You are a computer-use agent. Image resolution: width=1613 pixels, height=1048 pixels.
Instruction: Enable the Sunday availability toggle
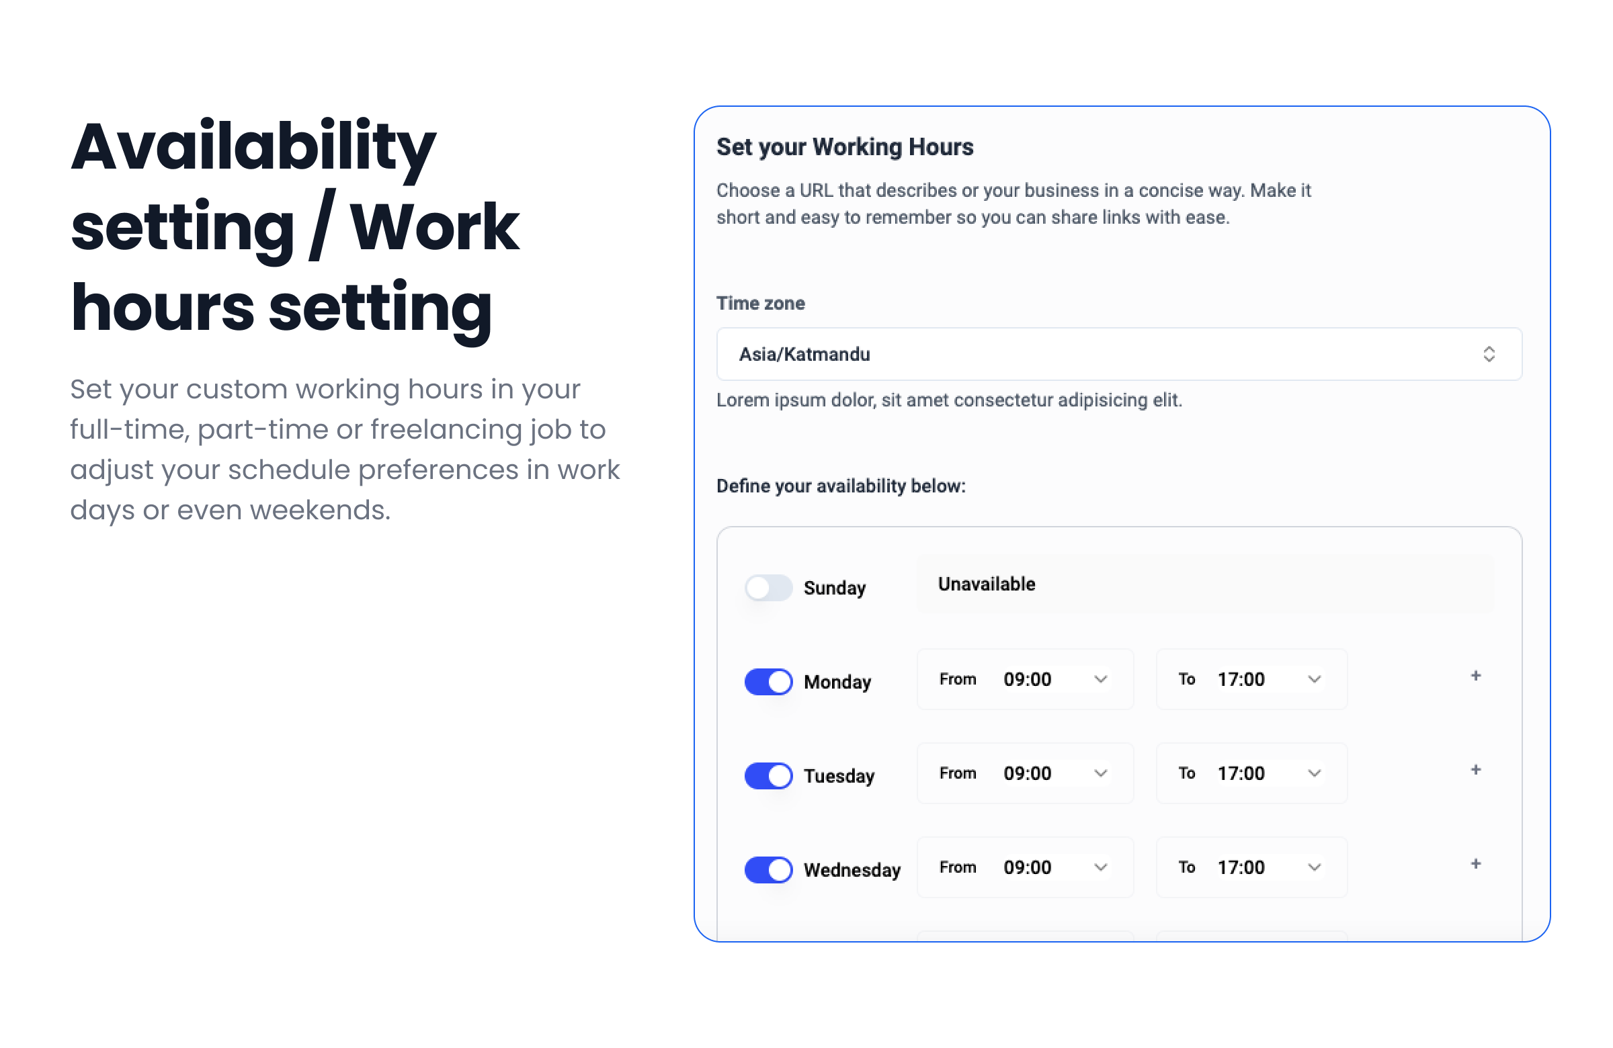pos(768,588)
